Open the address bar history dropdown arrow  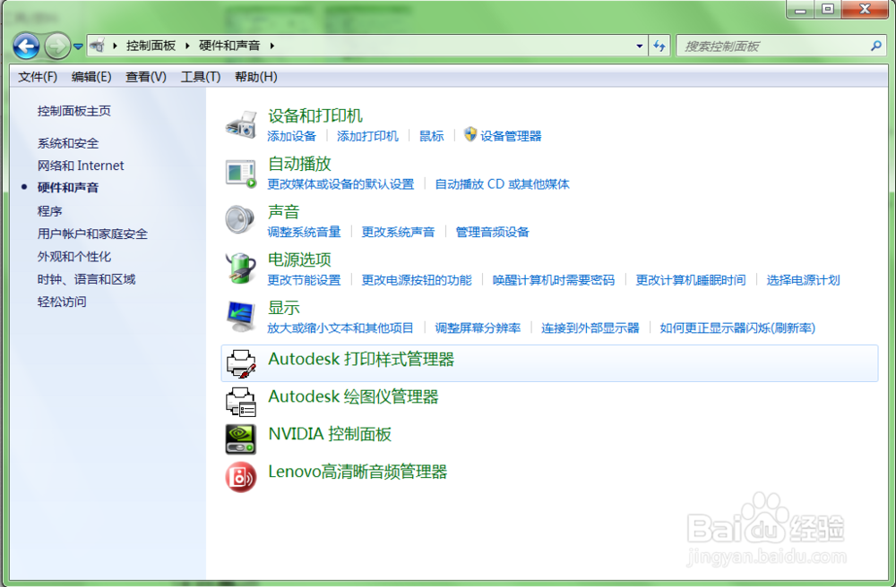click(x=640, y=46)
